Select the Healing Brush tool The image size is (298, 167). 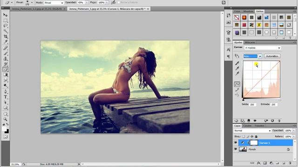point(6,48)
